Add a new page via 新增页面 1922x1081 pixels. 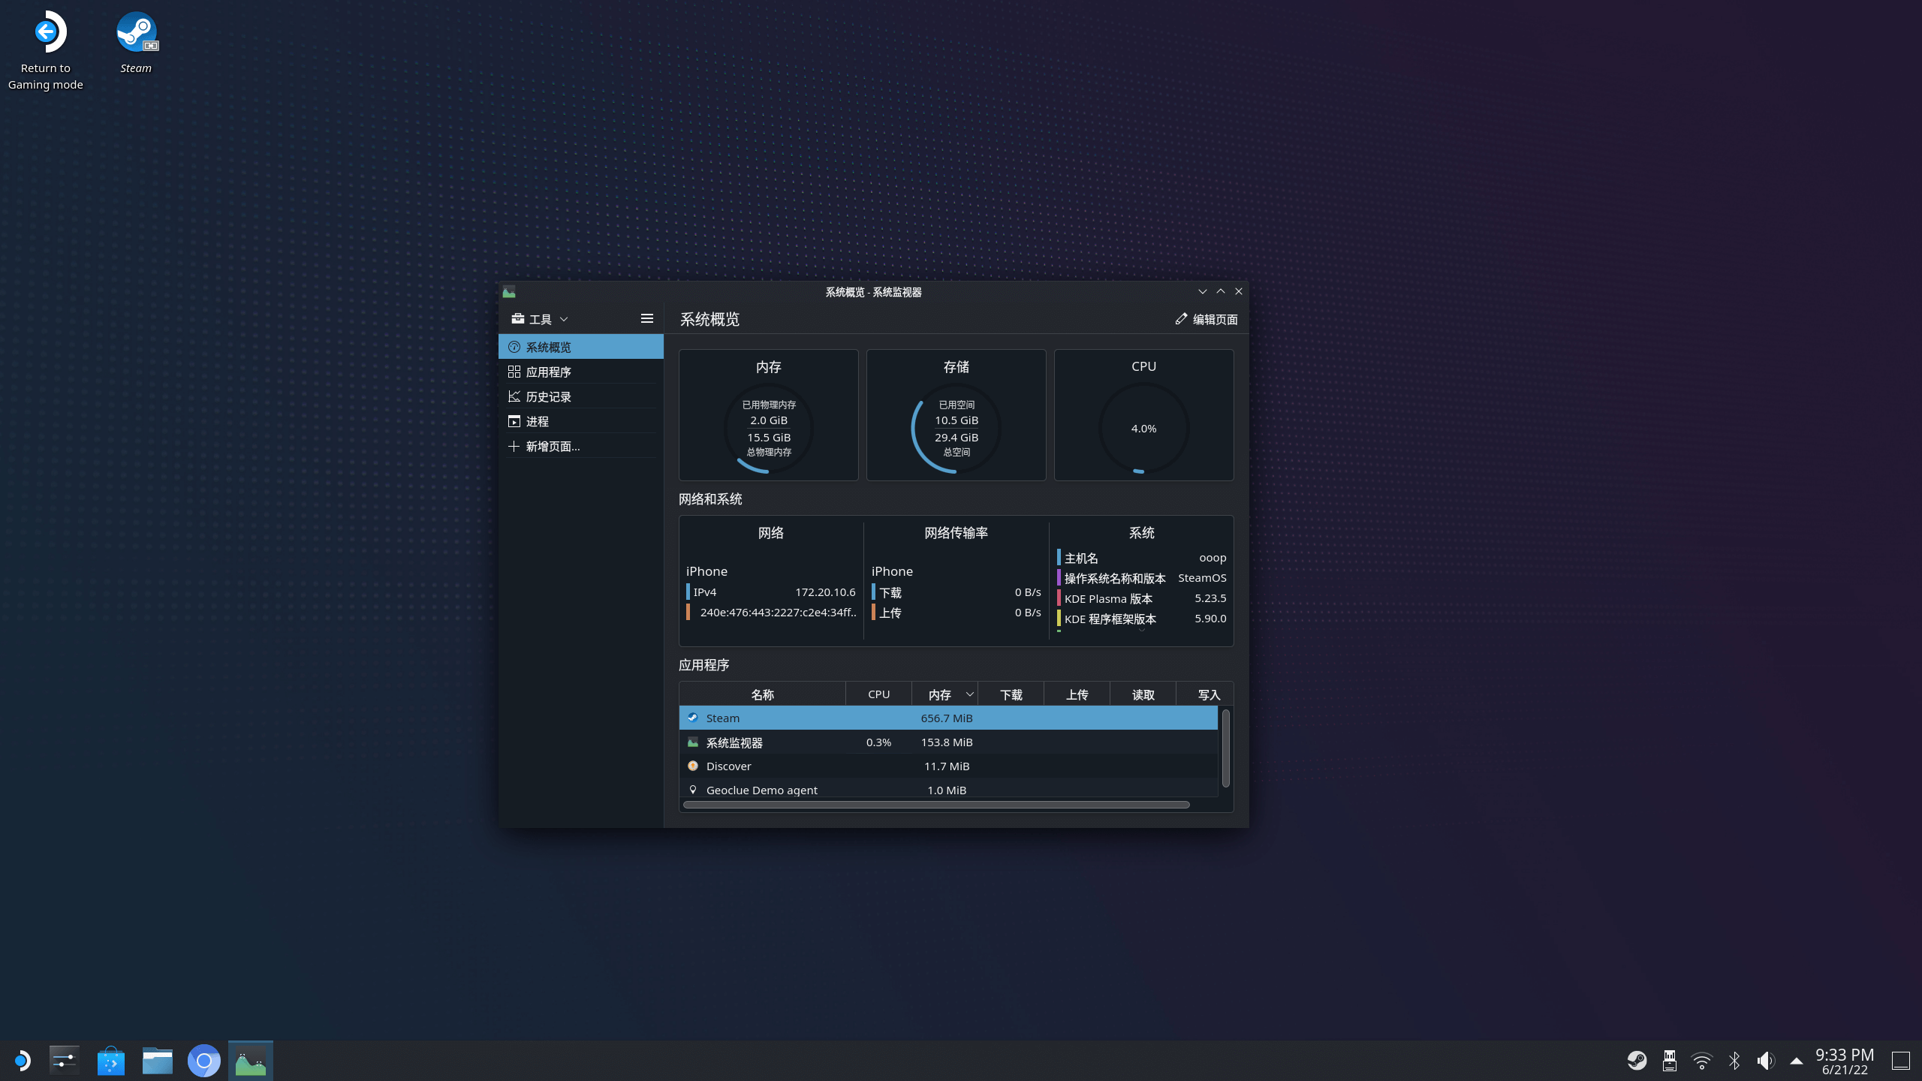[x=553, y=446]
